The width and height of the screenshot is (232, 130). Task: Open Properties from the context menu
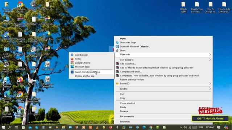[163, 122]
